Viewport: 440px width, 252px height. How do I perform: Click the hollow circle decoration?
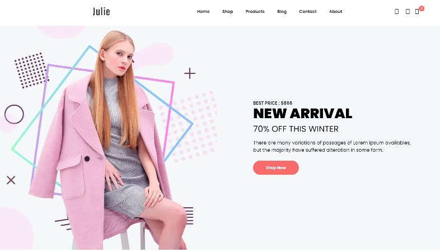tap(14, 114)
